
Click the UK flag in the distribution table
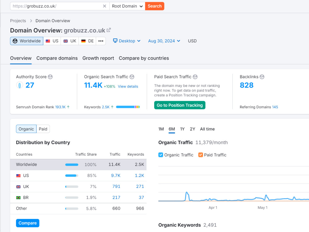(x=18, y=187)
